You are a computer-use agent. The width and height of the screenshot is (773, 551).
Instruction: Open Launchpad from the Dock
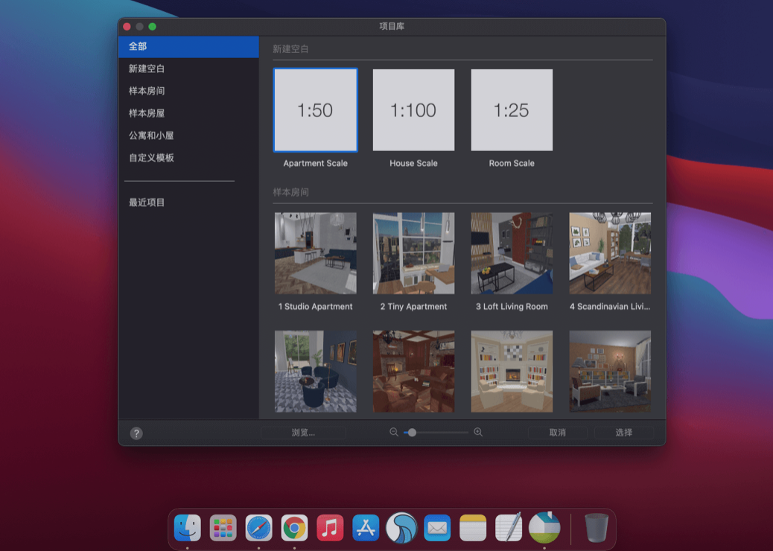223,528
